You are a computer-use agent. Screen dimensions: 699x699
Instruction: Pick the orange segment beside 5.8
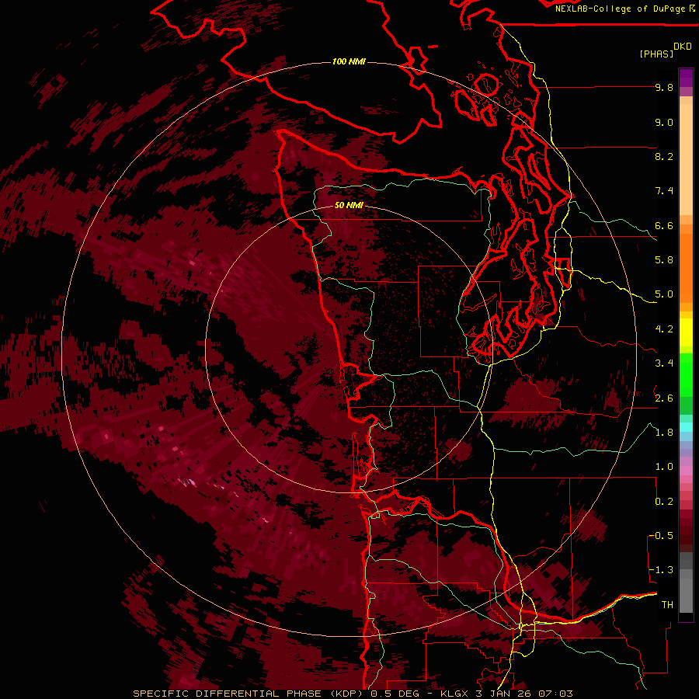pos(686,269)
